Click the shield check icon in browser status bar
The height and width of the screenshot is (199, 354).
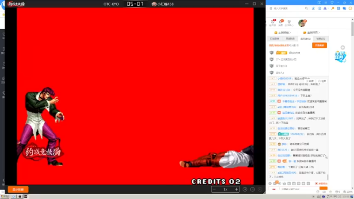[x=318, y=192]
